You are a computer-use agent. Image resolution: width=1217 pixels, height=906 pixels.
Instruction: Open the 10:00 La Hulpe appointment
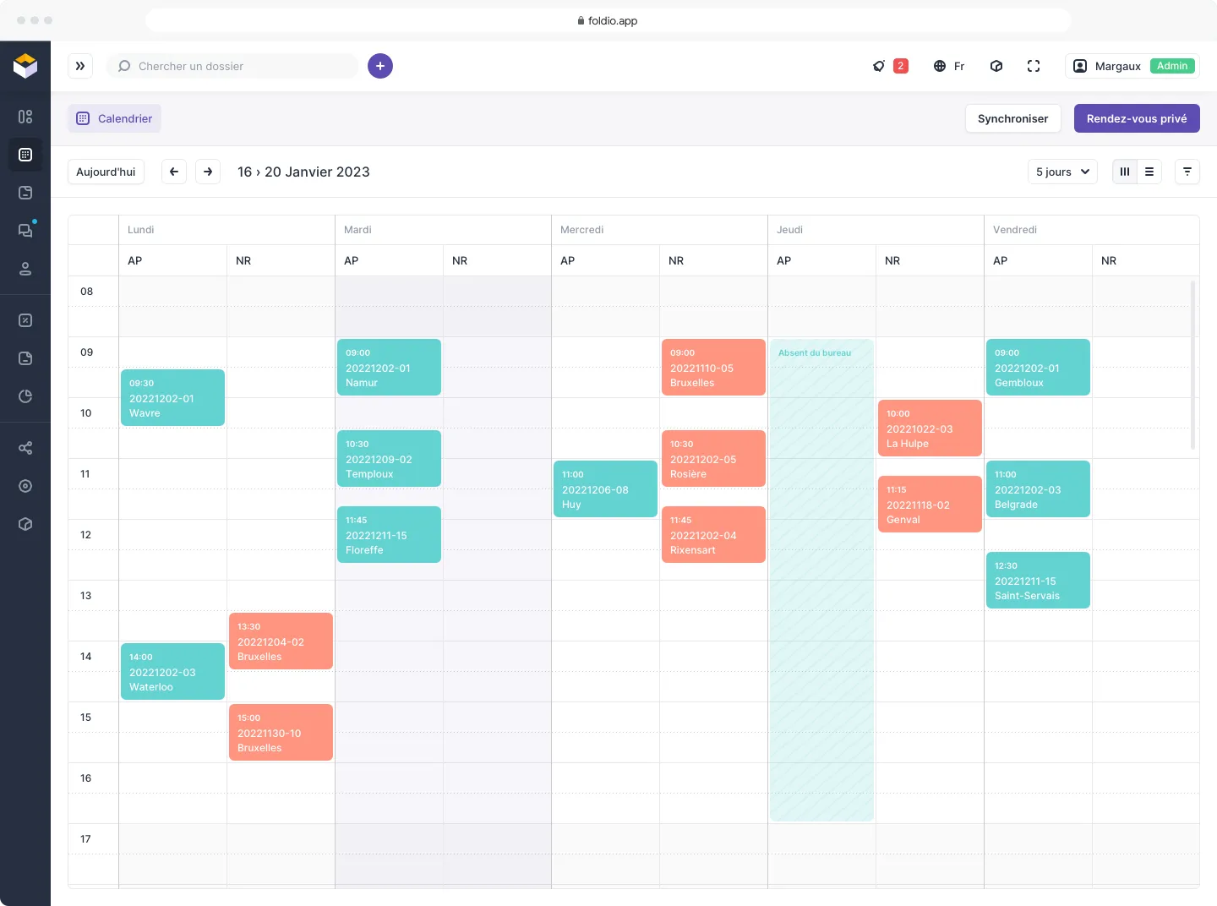coord(930,428)
